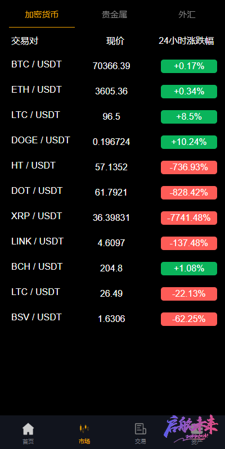Click the +10.24% DOGE change badge
The width and height of the screenshot is (225, 449).
click(x=189, y=142)
